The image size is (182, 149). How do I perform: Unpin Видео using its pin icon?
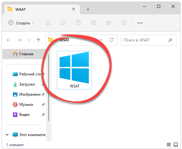coord(43,115)
